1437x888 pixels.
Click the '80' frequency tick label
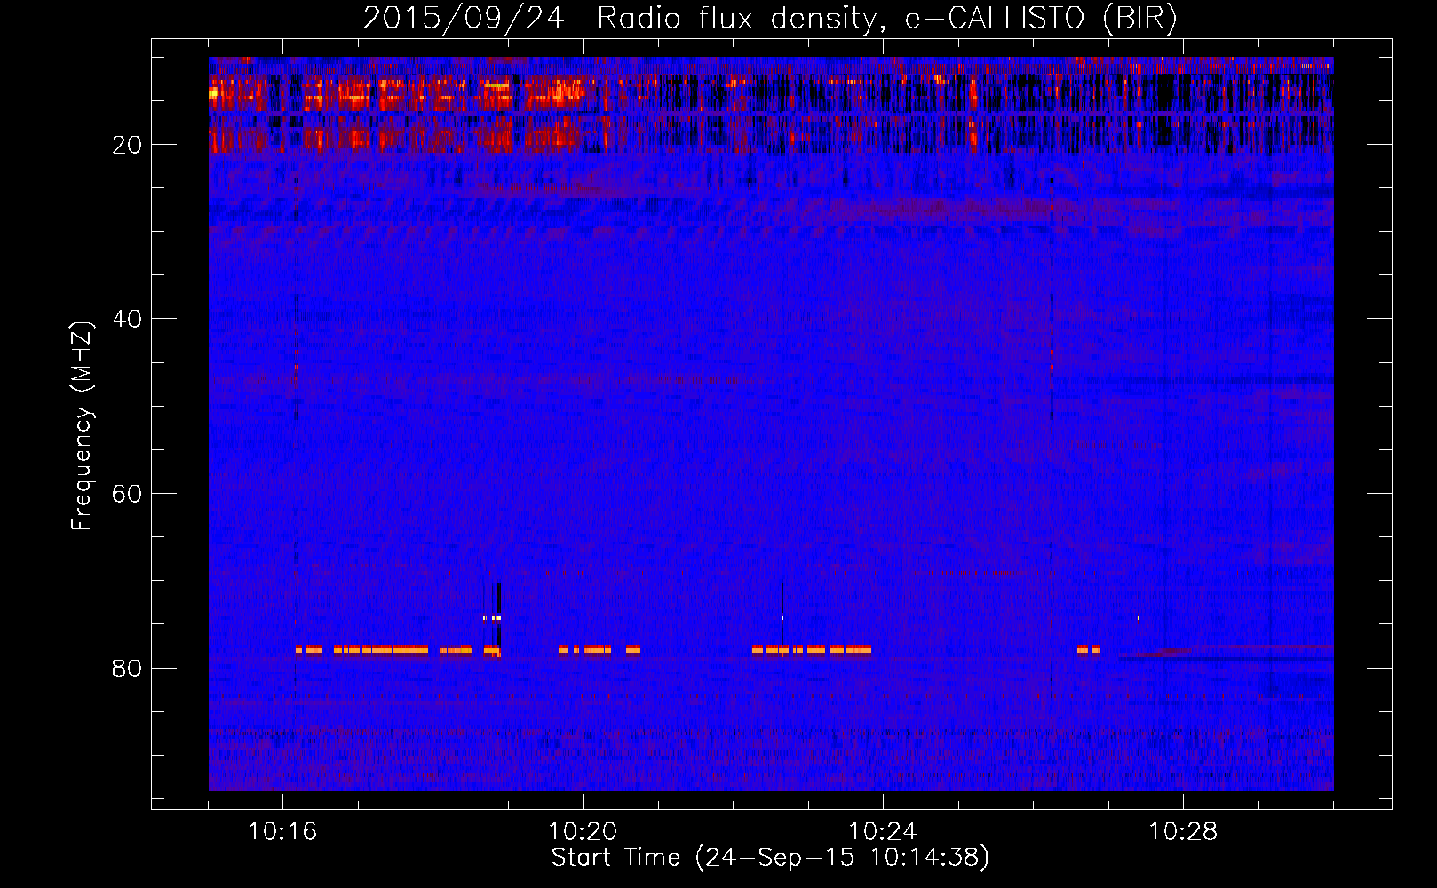click(127, 668)
